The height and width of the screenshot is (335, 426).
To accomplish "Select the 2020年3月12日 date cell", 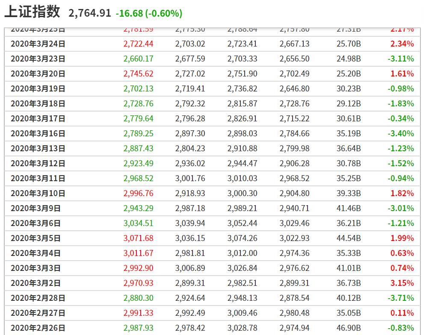I will 38,163.
